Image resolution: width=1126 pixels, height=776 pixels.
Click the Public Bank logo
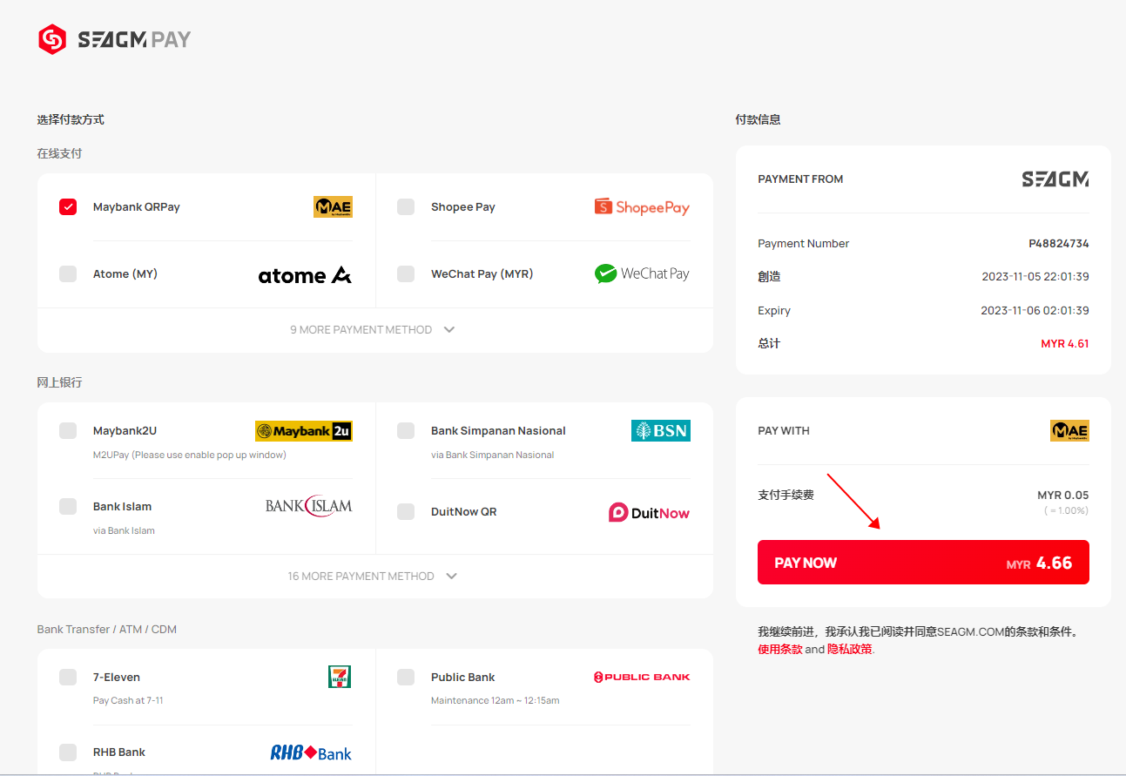(x=642, y=677)
